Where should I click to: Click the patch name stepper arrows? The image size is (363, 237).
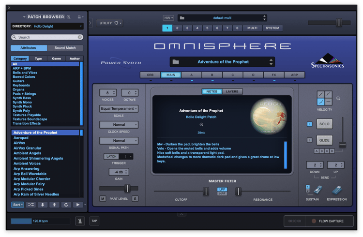coord(271,62)
